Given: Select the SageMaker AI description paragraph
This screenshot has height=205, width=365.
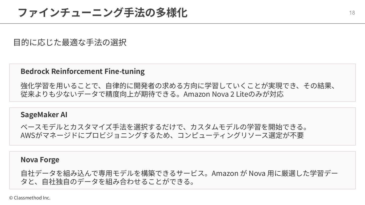Looking at the screenshot, I should [164, 131].
